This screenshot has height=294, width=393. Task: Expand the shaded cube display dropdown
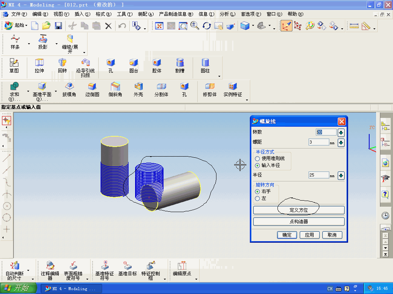pyautogui.click(x=253, y=26)
